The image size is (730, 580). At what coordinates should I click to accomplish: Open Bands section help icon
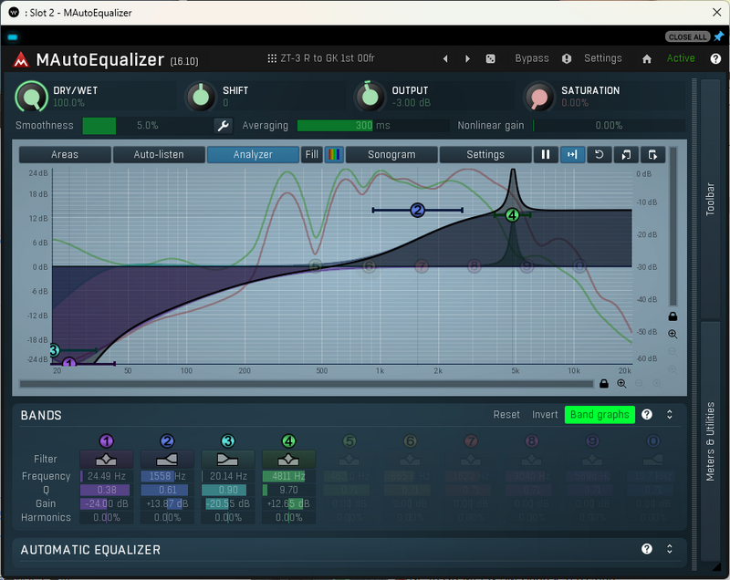coord(647,414)
